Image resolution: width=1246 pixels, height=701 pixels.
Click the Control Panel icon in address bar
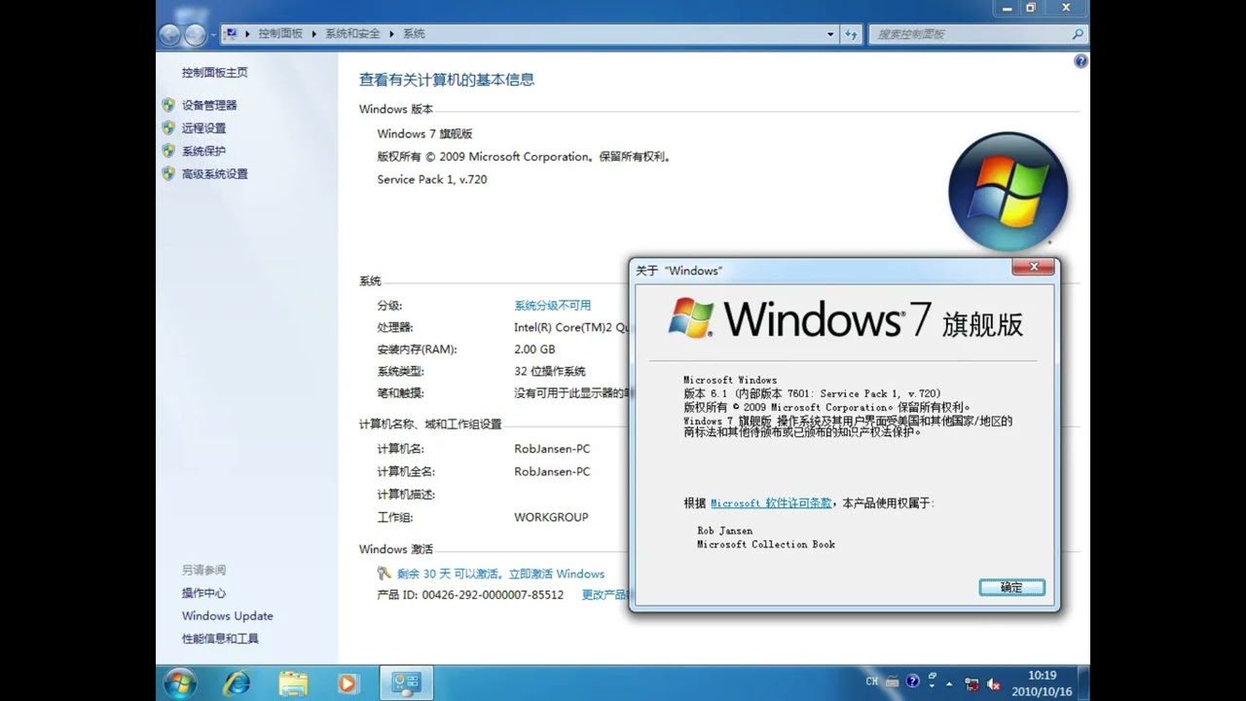(232, 33)
